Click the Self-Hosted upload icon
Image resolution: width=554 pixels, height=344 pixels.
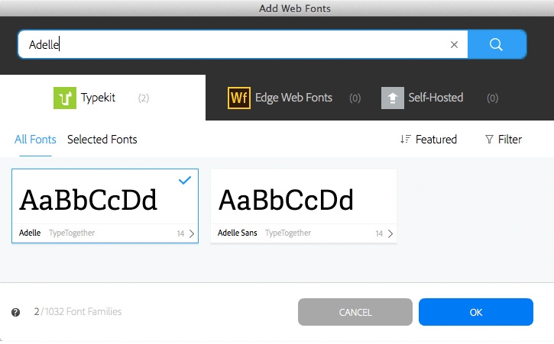tap(393, 98)
